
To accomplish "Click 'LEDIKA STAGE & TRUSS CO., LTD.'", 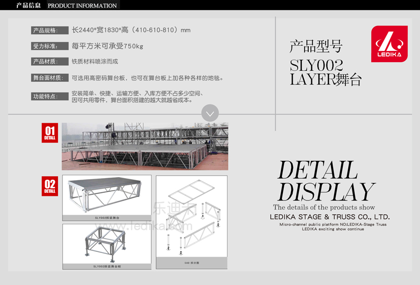I will [x=330, y=217].
